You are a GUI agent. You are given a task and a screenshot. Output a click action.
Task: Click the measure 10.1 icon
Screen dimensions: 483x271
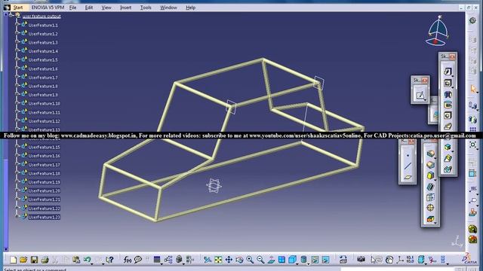[410, 260]
